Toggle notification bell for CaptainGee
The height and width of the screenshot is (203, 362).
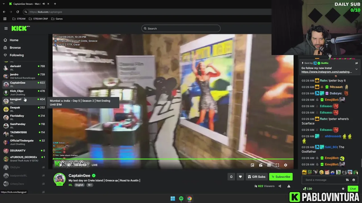231,177
